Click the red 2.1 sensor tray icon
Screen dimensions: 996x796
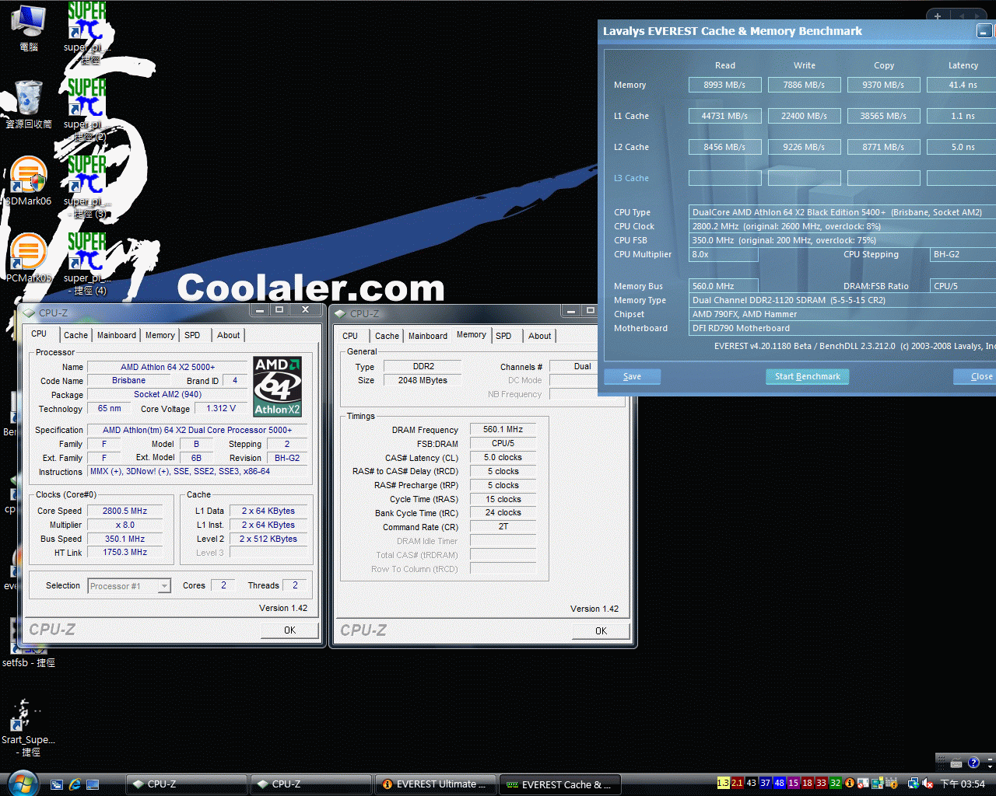click(x=737, y=783)
